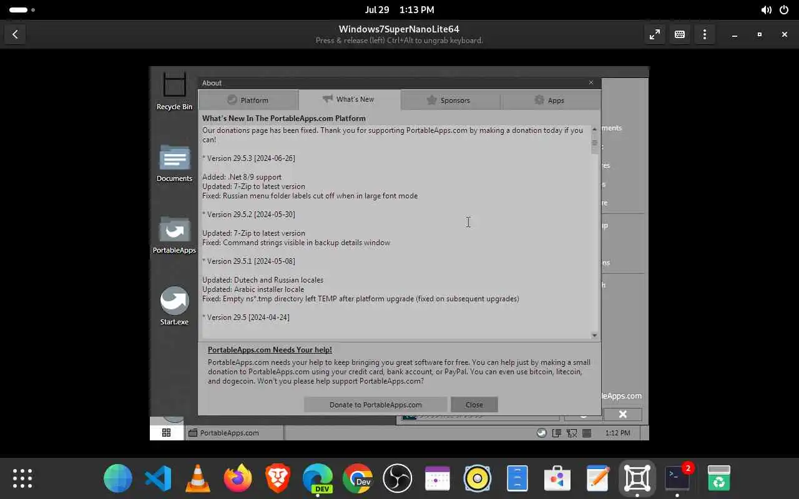This screenshot has height=499, width=799.
Task: Open the power menu in top bar
Action: (785, 10)
